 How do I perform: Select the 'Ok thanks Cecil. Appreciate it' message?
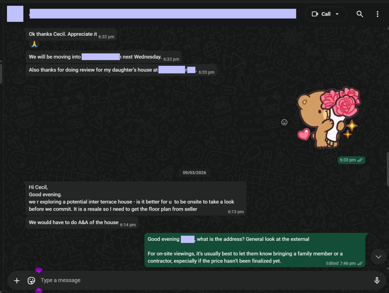pos(63,34)
